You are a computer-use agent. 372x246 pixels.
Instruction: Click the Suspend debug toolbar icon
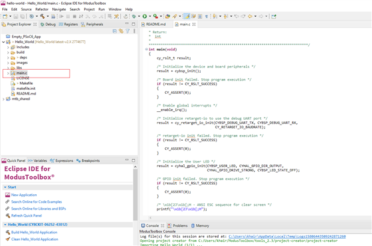[x=68, y=16]
